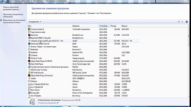
Task: Click Adobe Flash Player 24 NPAPI icon
Action: coord(29,61)
